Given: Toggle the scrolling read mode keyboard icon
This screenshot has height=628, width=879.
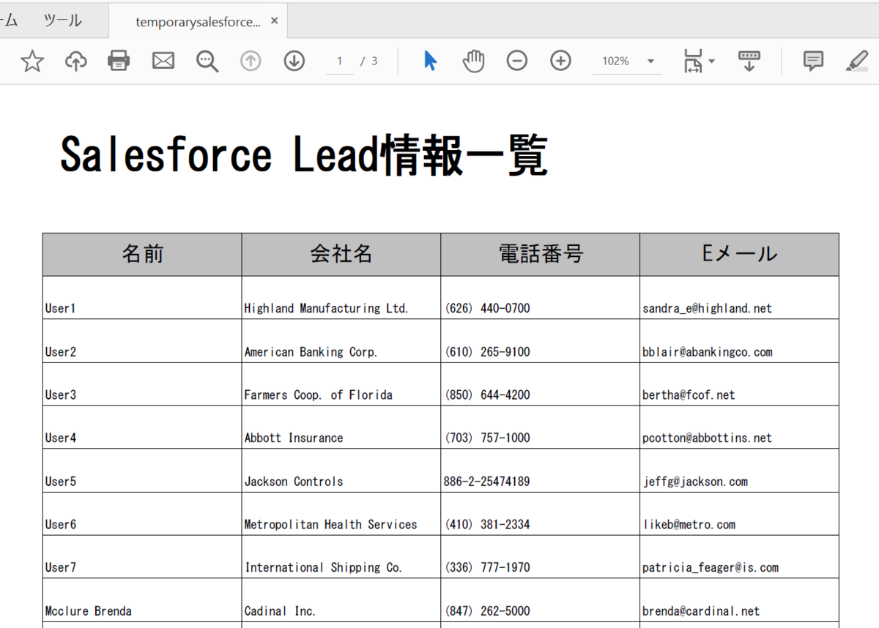Looking at the screenshot, I should click(x=749, y=61).
